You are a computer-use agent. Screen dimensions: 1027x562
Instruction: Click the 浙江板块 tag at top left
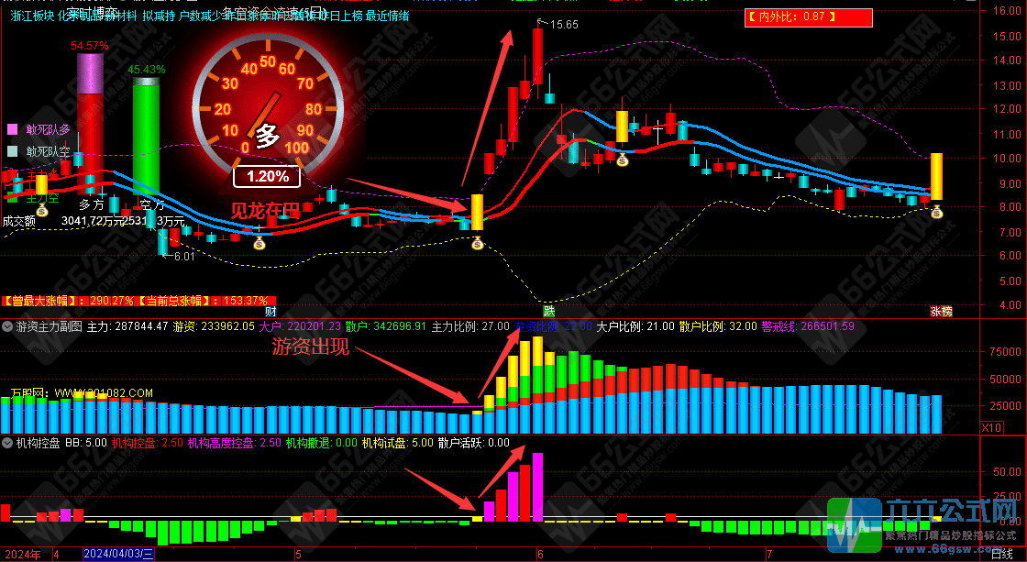pyautogui.click(x=30, y=16)
